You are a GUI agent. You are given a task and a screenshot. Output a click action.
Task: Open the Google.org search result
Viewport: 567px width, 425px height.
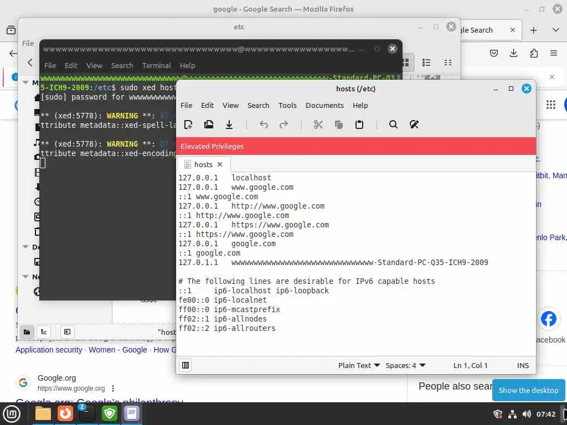tap(100, 401)
